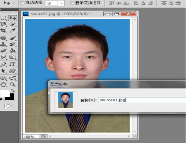Click the 名称(N) pattern name input field
The height and width of the screenshot is (143, 186).
pyautogui.click(x=142, y=100)
